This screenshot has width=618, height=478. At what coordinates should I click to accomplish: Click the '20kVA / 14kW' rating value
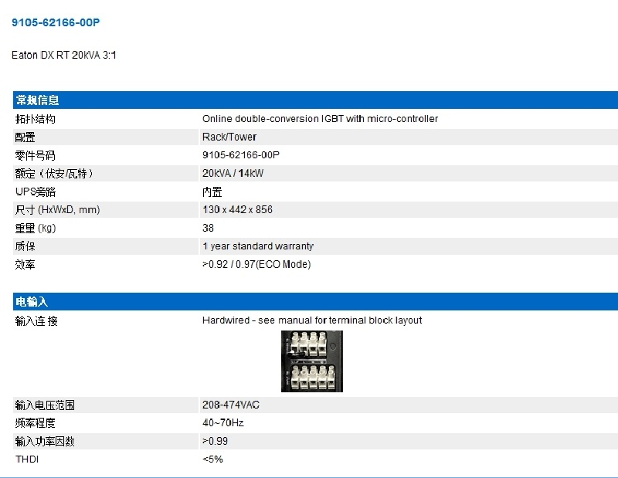click(x=233, y=173)
